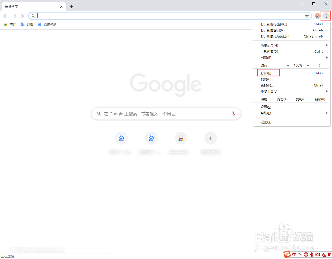Click the profile avatar icon
332x259 pixels.
pos(317,16)
